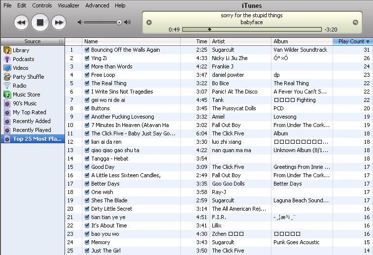Uncheck Just The Girl checkbox

[87, 251]
